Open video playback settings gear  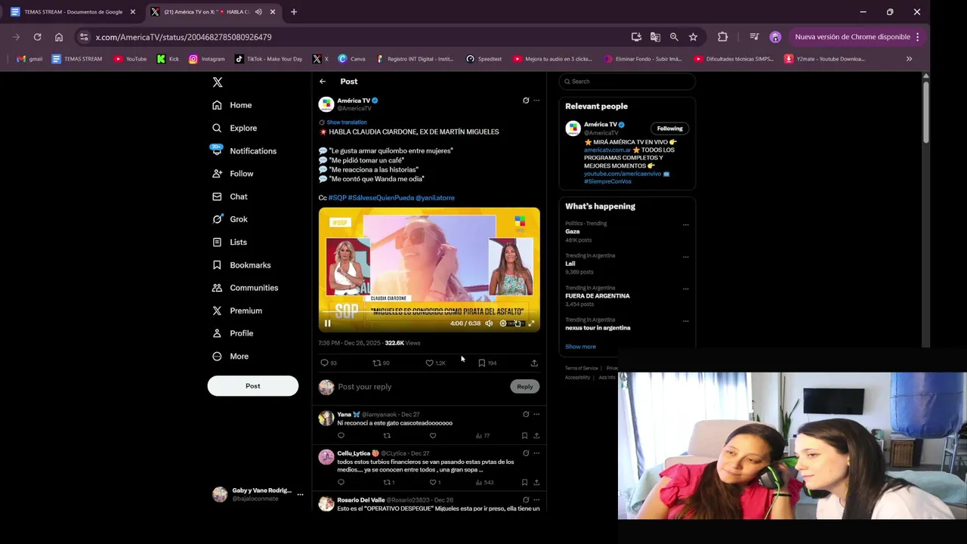point(503,323)
